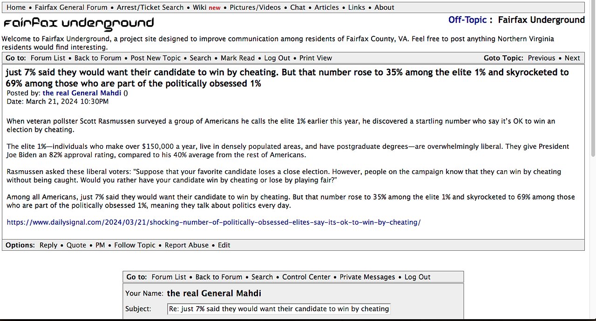Open Search in upper Go to bar
This screenshot has height=321, width=596.
pyautogui.click(x=201, y=58)
